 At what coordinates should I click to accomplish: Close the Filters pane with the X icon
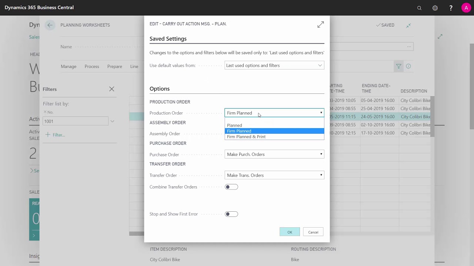point(111,89)
